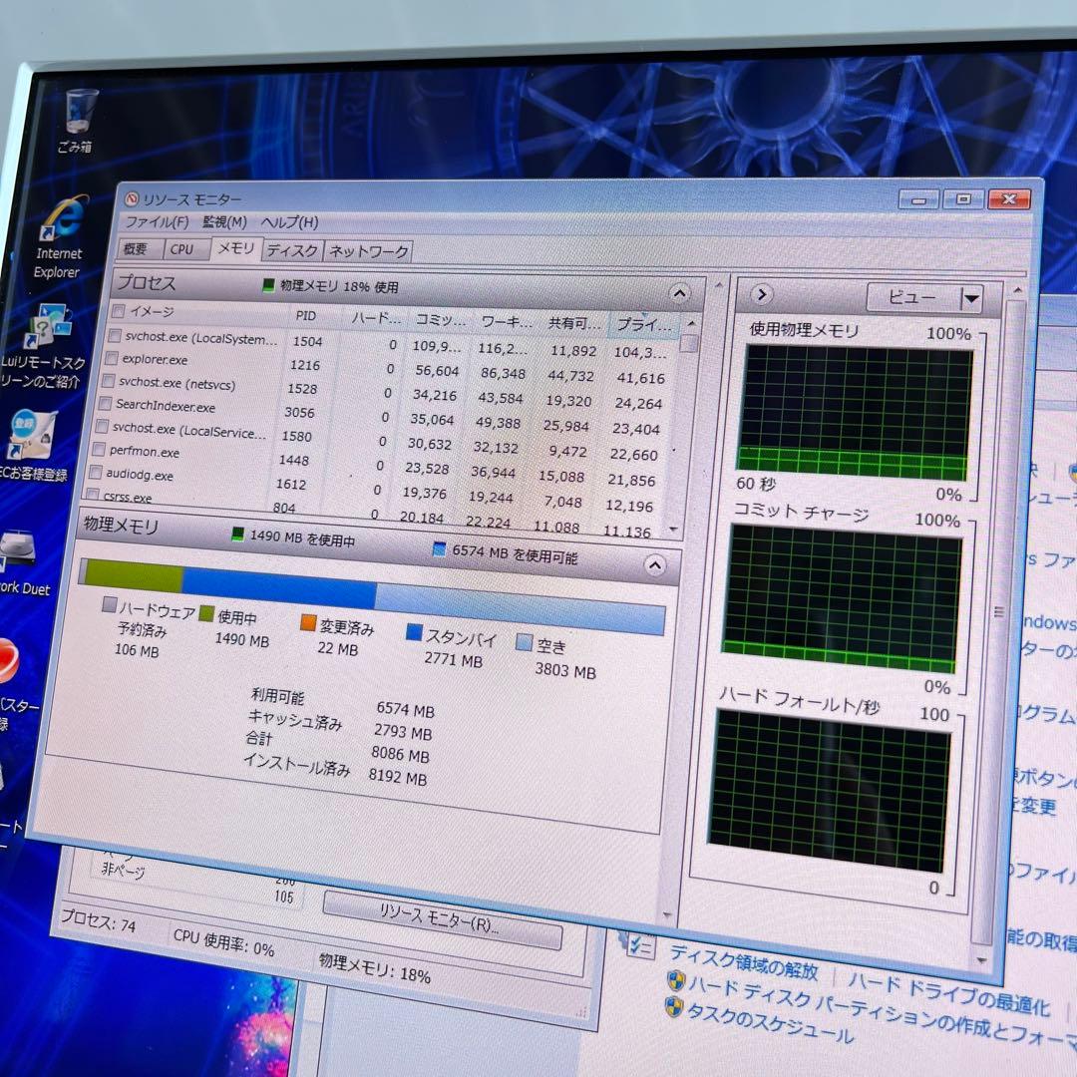1077x1077 pixels.
Task: Open the 監視(M) menu
Action: [224, 222]
